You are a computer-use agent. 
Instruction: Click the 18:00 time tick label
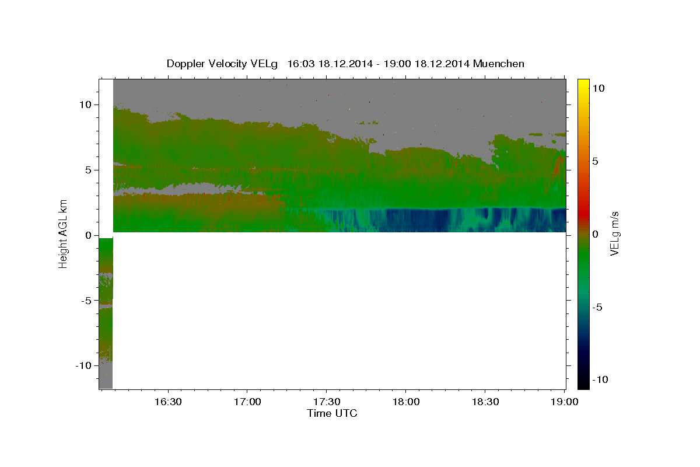coord(405,402)
